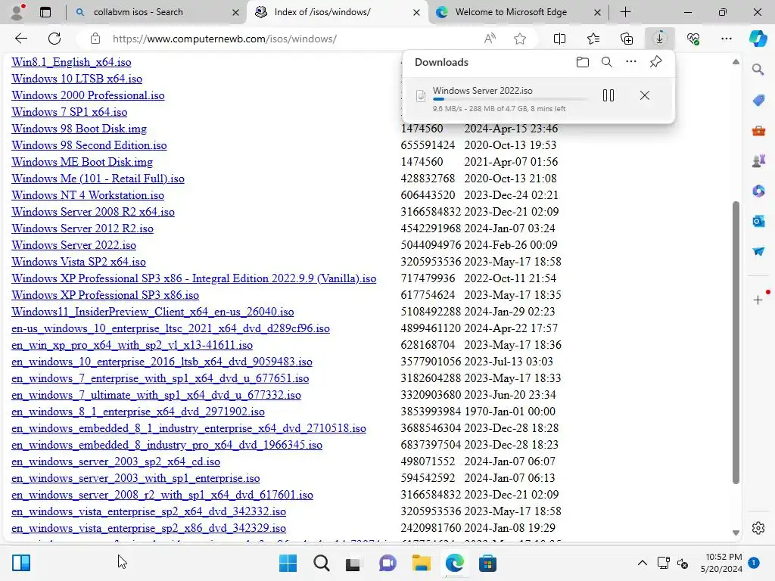This screenshot has height=581, width=775.
Task: Focus the address bar URL
Action: pyautogui.click(x=224, y=39)
